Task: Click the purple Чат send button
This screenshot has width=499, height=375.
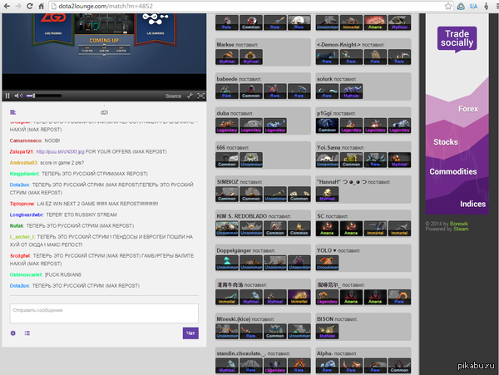Action: pos(190,333)
